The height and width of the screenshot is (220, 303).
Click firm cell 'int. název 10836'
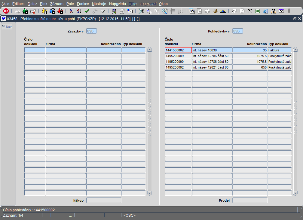(x=212, y=50)
